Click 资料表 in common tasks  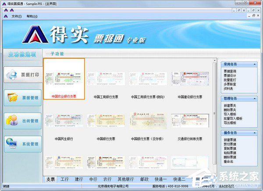[x=228, y=88]
